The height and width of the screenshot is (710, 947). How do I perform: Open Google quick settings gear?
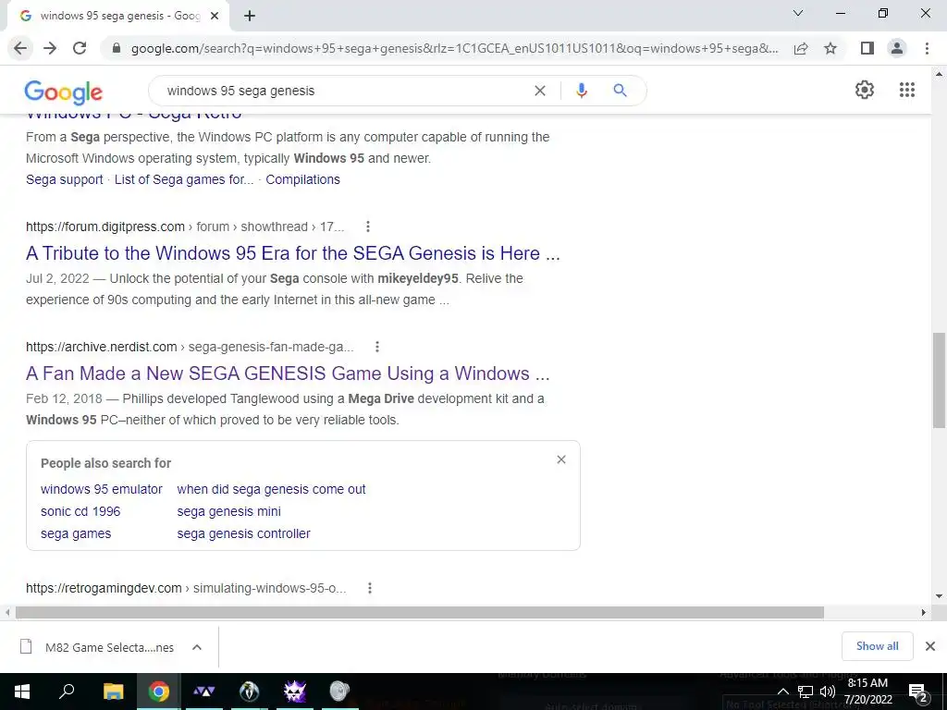pos(865,90)
